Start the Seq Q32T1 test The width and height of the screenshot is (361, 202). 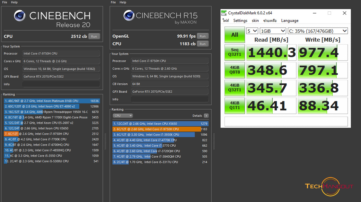point(235,53)
